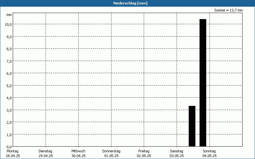Click the 28.04.25 date label

13,156
